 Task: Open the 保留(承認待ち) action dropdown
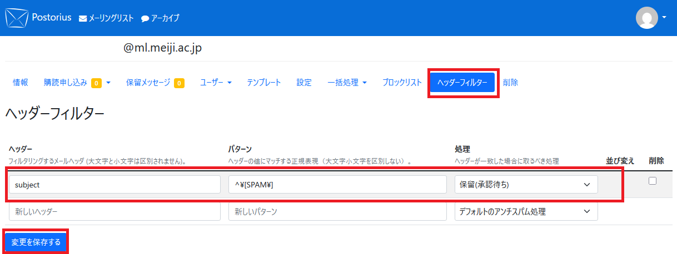tap(526, 185)
